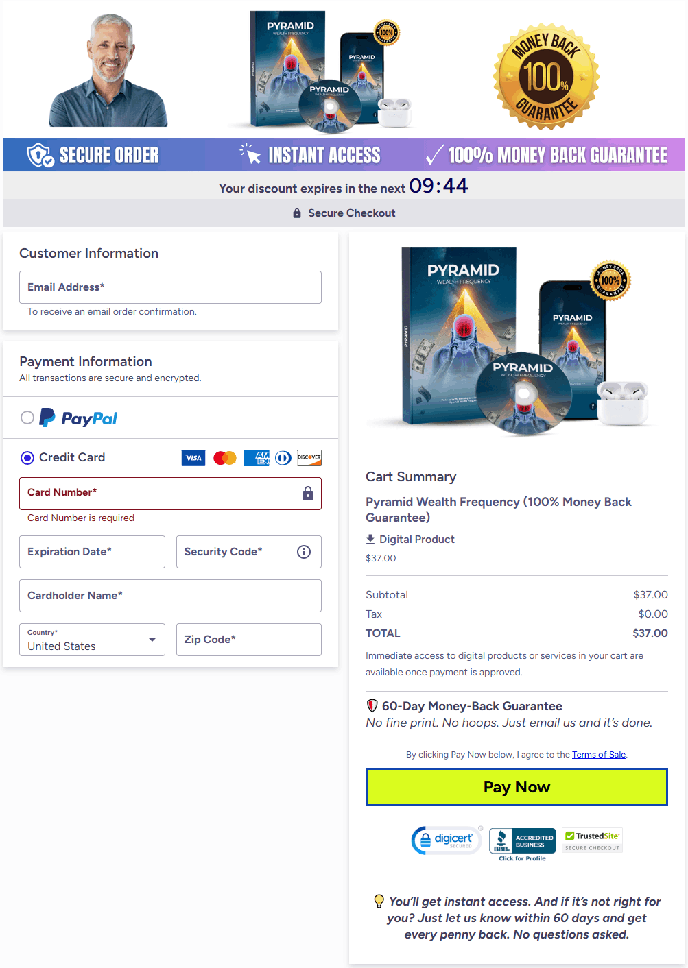Click the Mastercard logo icon

coord(225,458)
